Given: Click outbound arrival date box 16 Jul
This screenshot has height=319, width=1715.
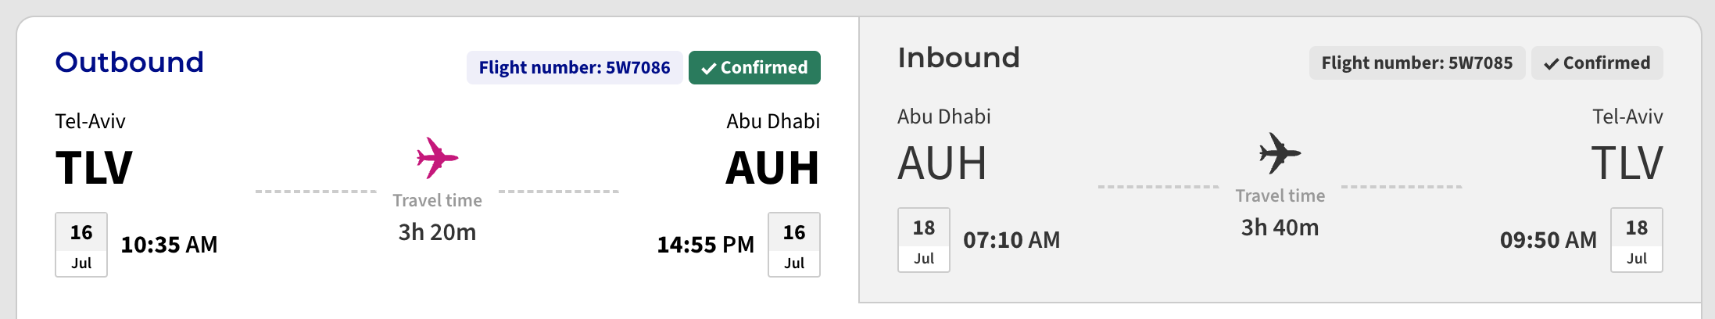Looking at the screenshot, I should (x=793, y=245).
